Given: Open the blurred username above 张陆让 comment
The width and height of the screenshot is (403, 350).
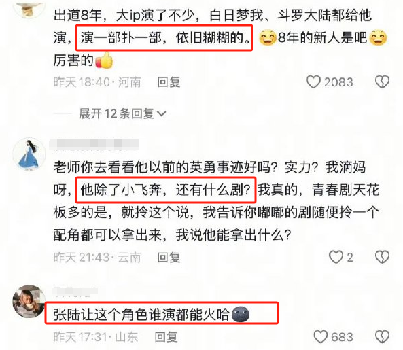Looking at the screenshot, I should pyautogui.click(x=75, y=292).
